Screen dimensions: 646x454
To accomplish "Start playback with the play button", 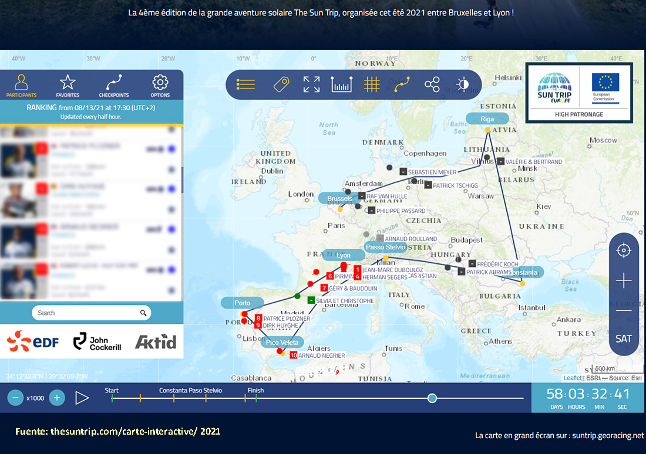I will (82, 398).
